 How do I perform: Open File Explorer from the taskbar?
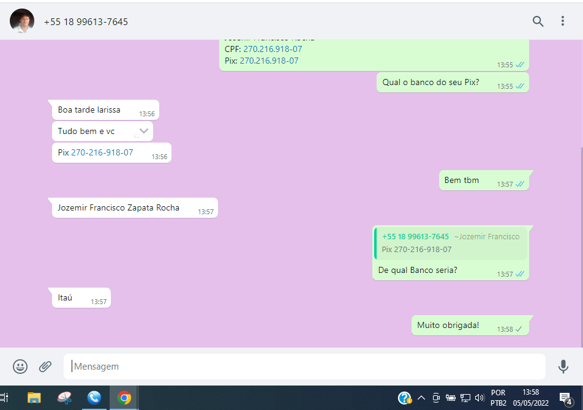click(x=34, y=398)
